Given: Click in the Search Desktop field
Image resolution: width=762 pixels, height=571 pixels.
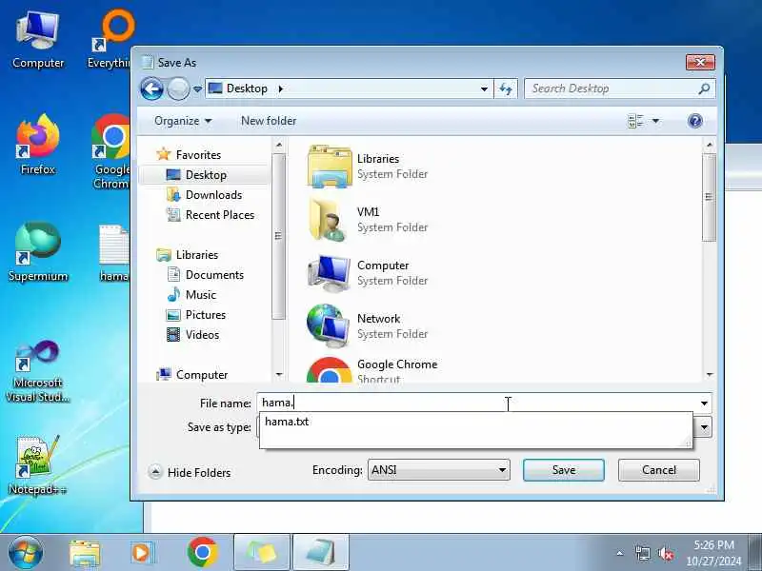Looking at the screenshot, I should [x=620, y=89].
